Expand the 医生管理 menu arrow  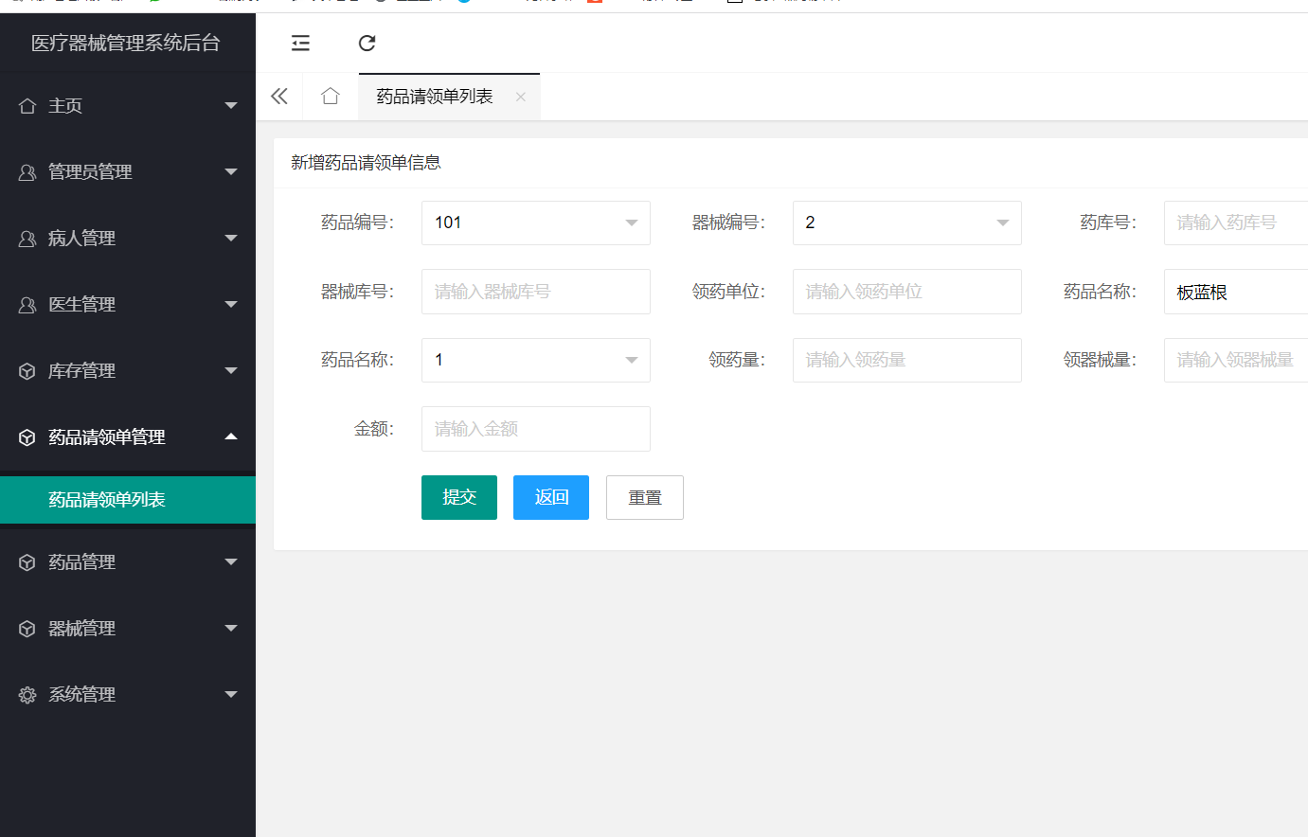pyautogui.click(x=231, y=305)
